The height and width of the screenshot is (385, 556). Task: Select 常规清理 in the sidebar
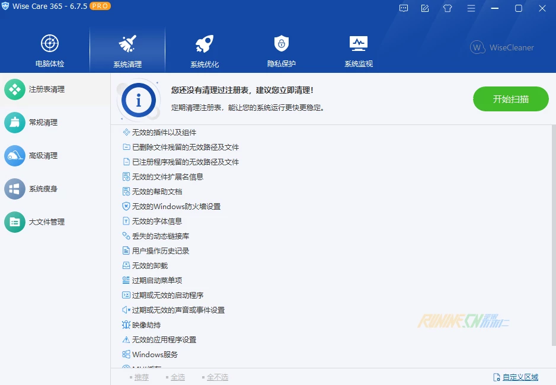43,123
